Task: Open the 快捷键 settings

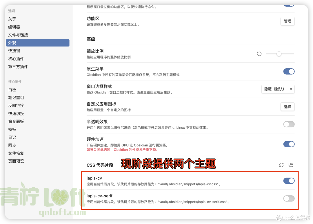Action: 38,51
